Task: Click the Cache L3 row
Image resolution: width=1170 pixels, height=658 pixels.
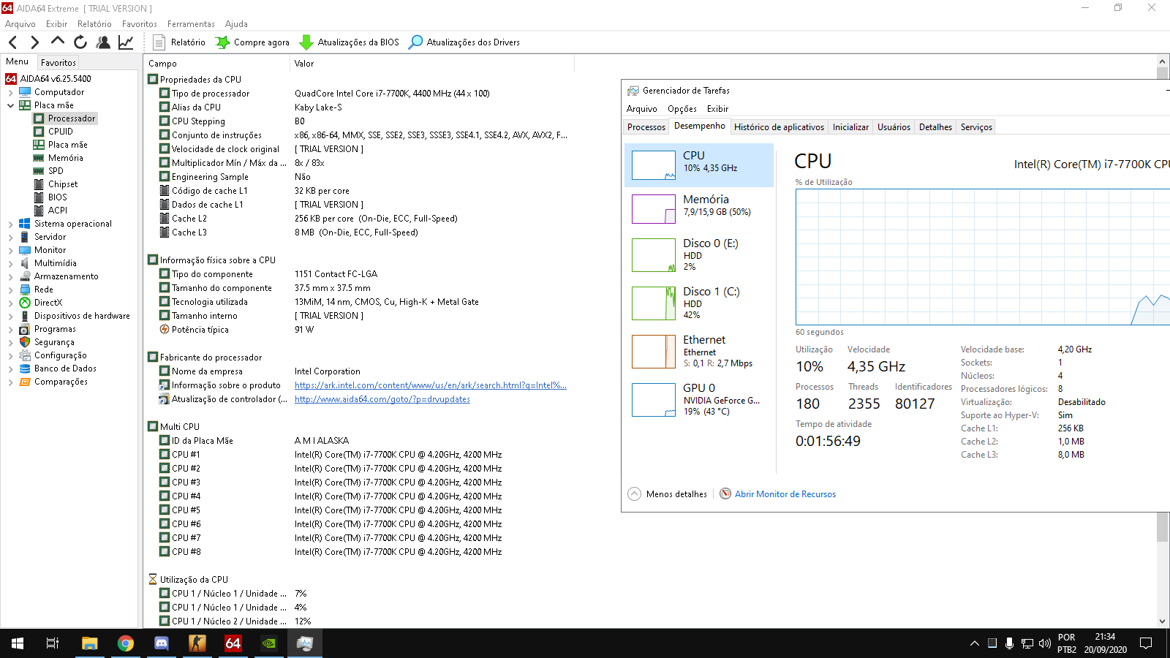Action: (358, 232)
